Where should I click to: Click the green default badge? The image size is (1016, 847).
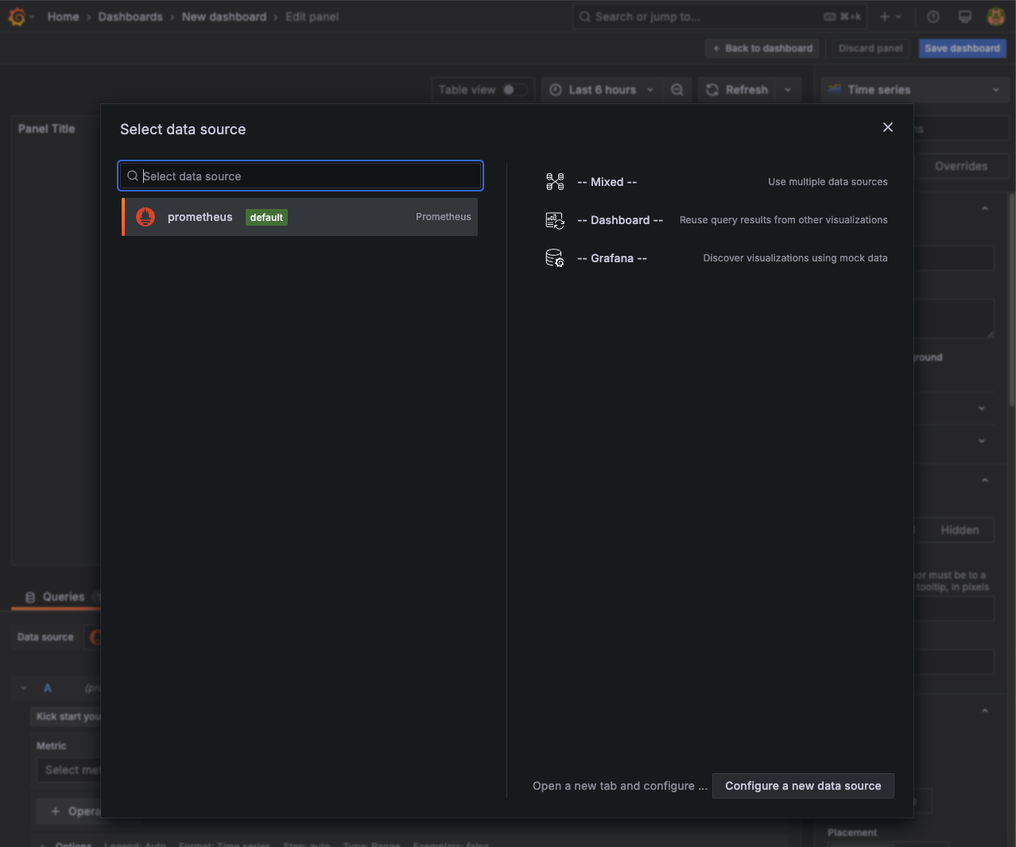pyautogui.click(x=266, y=217)
